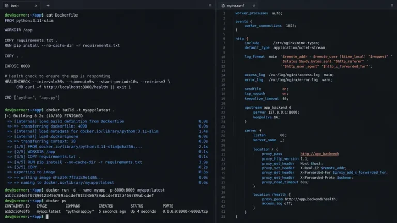Click the 'access_log /var/log/nginx/access.log main;' line
Image resolution: width=397 pixels, height=223 pixels.
tap(289, 75)
